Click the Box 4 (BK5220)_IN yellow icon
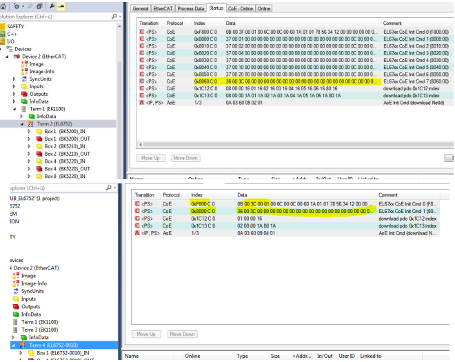455x362 pixels. click(39, 161)
